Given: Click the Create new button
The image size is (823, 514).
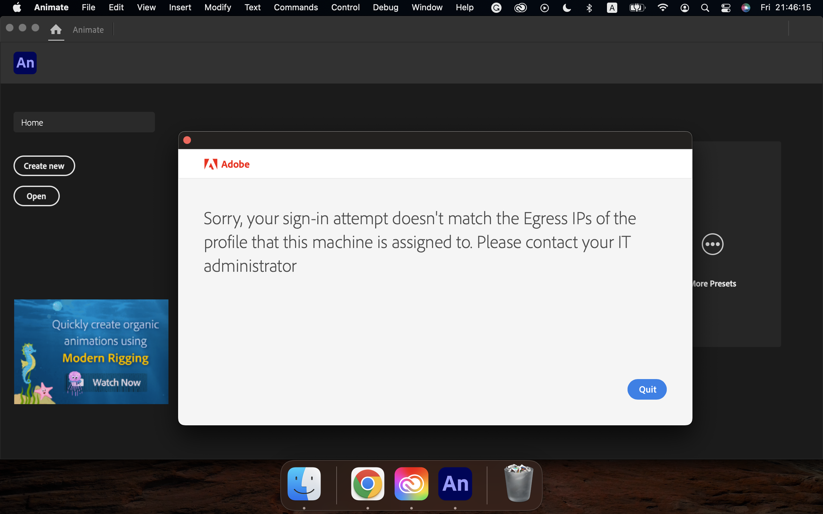Looking at the screenshot, I should coord(44,165).
